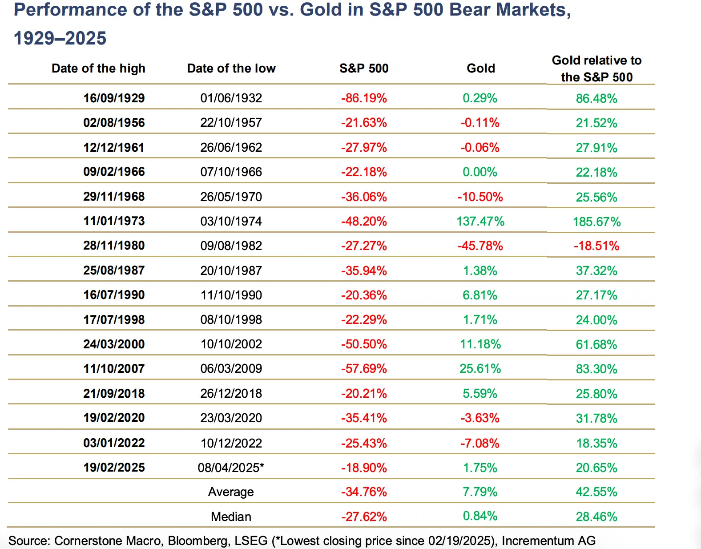This screenshot has height=549, width=701.
Task: Select the average gold return 7.79%
Action: click(480, 492)
